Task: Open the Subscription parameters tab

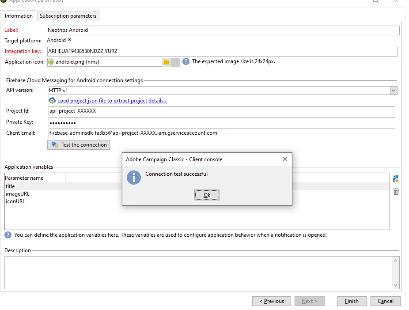Action: click(x=68, y=16)
